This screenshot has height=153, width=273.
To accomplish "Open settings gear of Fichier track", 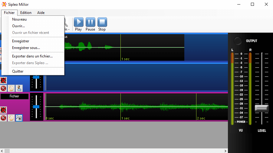I will pos(11,118).
